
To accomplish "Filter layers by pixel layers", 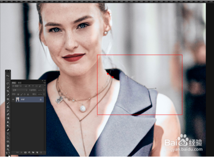I will 26,86.
